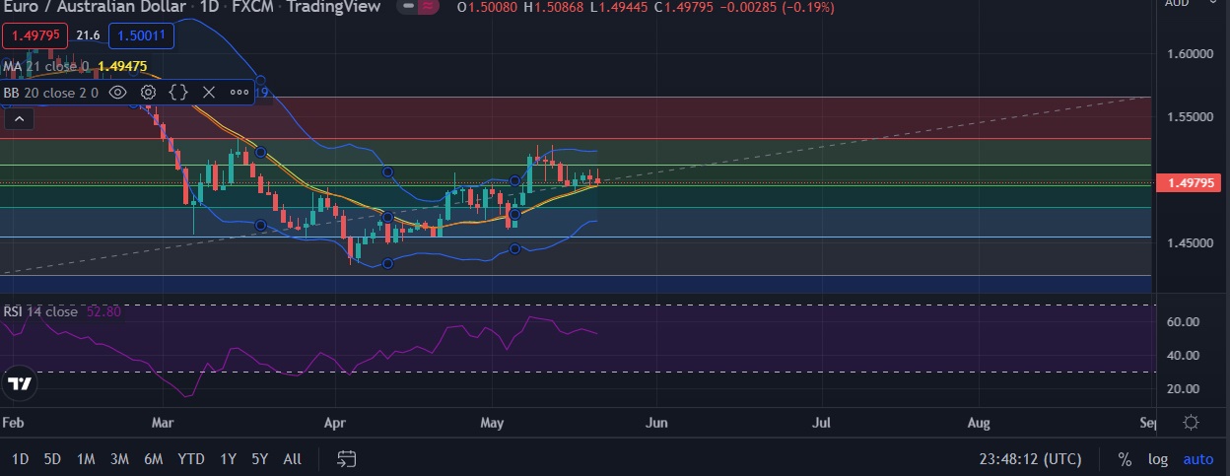Click the buy price 1.50011 button
The height and width of the screenshot is (476, 1230).
141,36
